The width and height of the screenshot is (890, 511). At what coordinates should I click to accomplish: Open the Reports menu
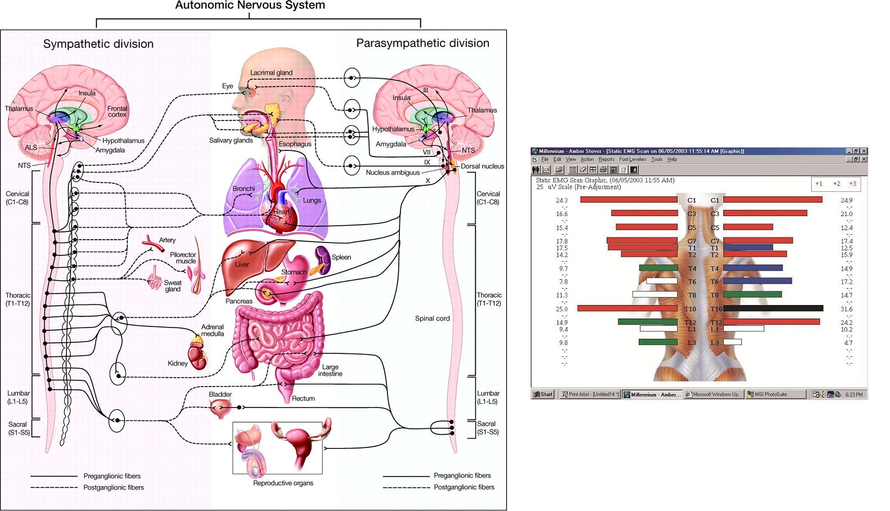click(606, 159)
